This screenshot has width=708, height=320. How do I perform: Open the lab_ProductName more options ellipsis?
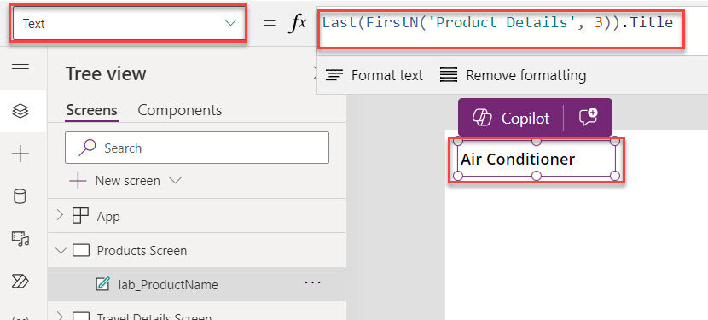(x=312, y=282)
